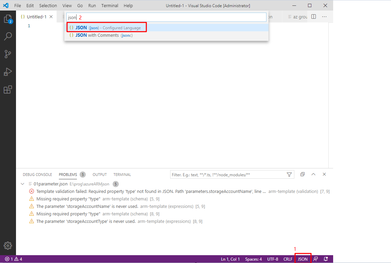Open the Extensions view
The height and width of the screenshot is (263, 391).
click(x=8, y=89)
